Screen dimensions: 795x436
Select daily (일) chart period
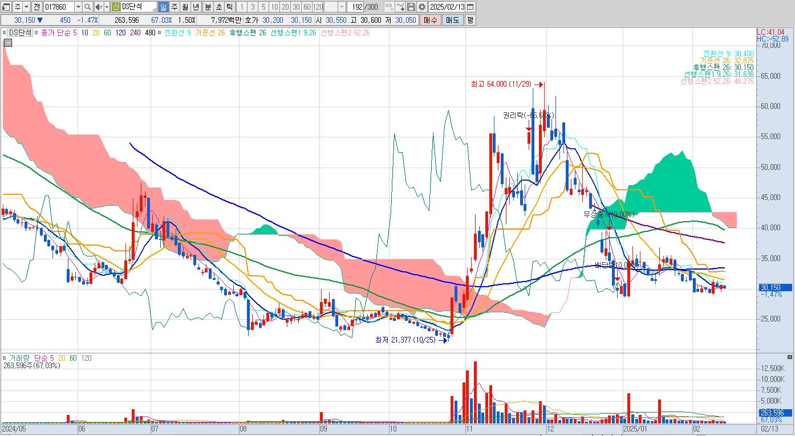(164, 7)
